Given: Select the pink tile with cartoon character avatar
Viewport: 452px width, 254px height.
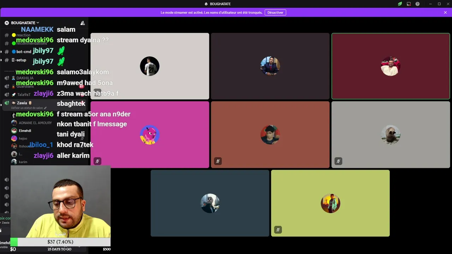Looking at the screenshot, I should (x=150, y=135).
